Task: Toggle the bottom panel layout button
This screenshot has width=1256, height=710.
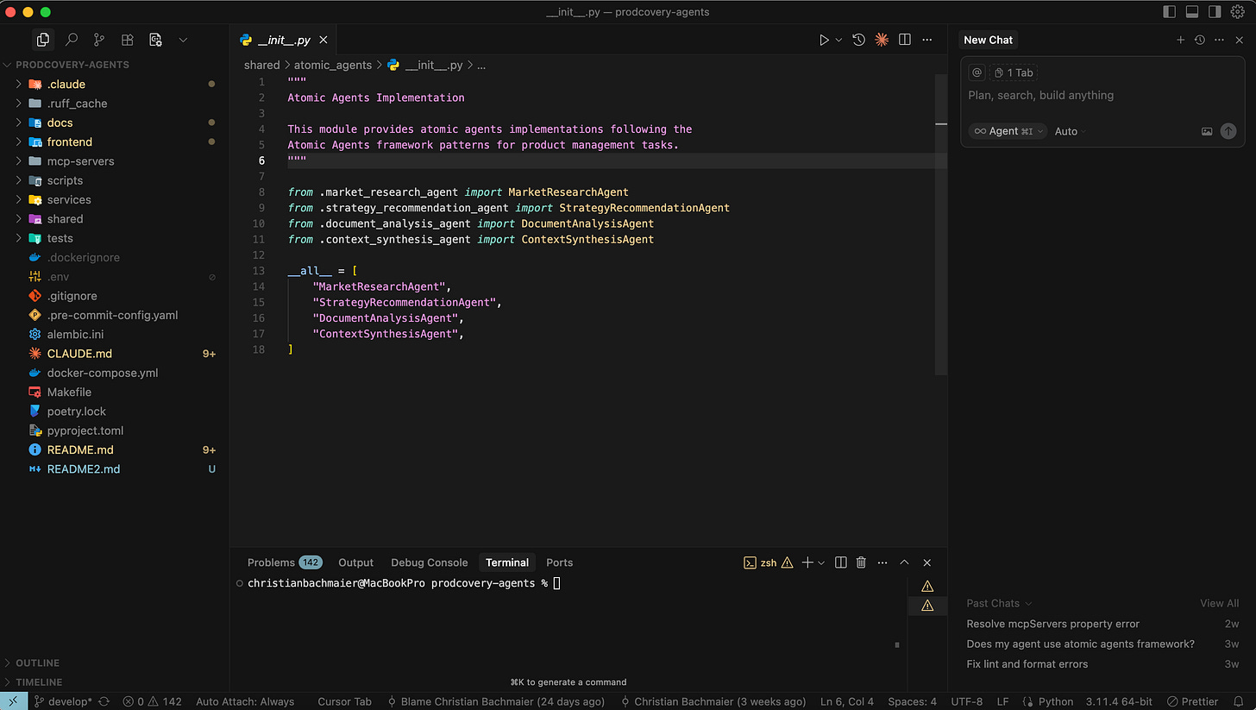Action: pos(1192,12)
